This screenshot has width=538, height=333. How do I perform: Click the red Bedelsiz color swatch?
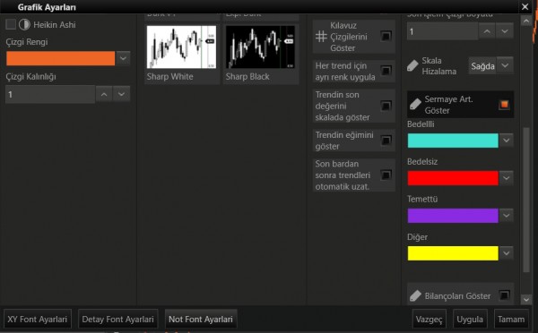click(x=453, y=178)
